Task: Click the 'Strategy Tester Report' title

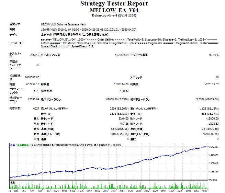Action: click(x=114, y=3)
